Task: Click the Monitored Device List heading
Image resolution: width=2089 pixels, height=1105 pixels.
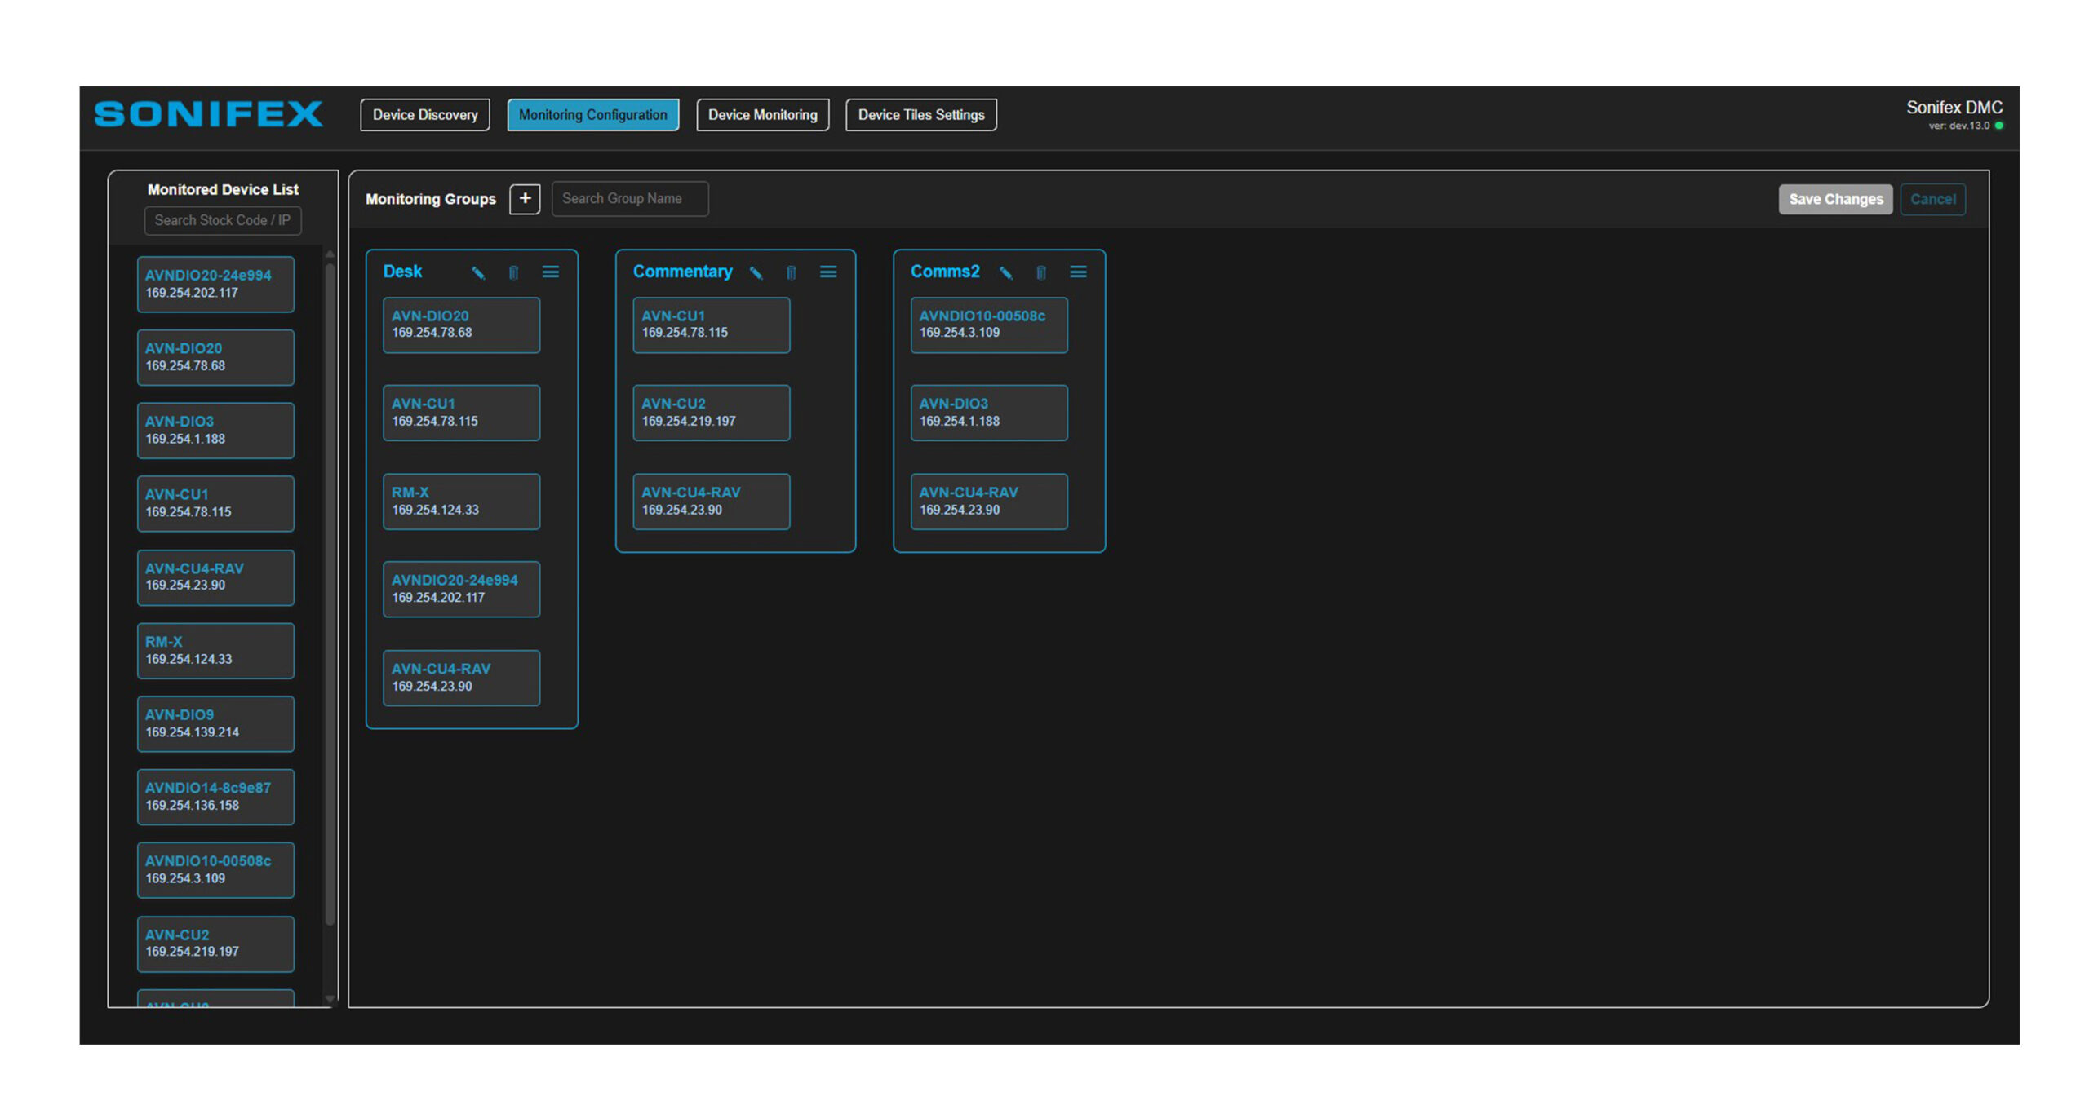Action: coord(223,189)
